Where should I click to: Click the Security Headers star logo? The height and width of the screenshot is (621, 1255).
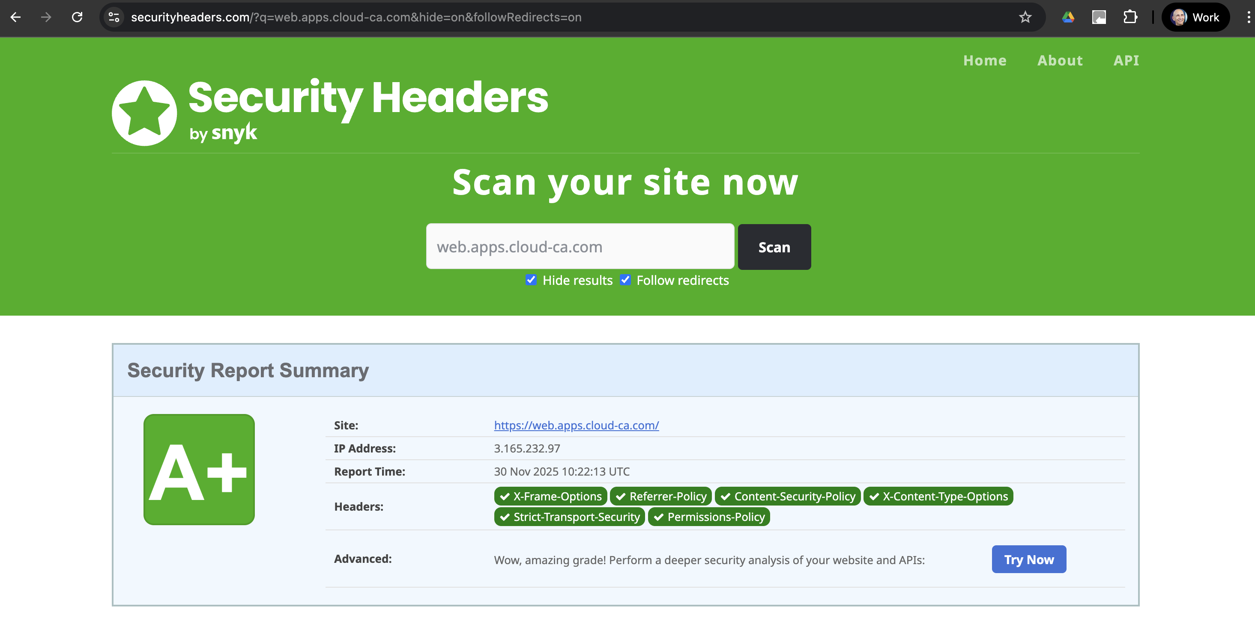pos(144,112)
